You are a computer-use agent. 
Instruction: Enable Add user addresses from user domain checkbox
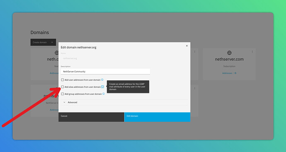coord(62,80)
